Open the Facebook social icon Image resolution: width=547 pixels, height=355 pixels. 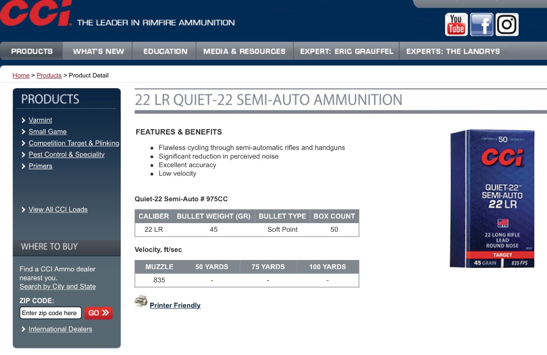click(x=481, y=25)
